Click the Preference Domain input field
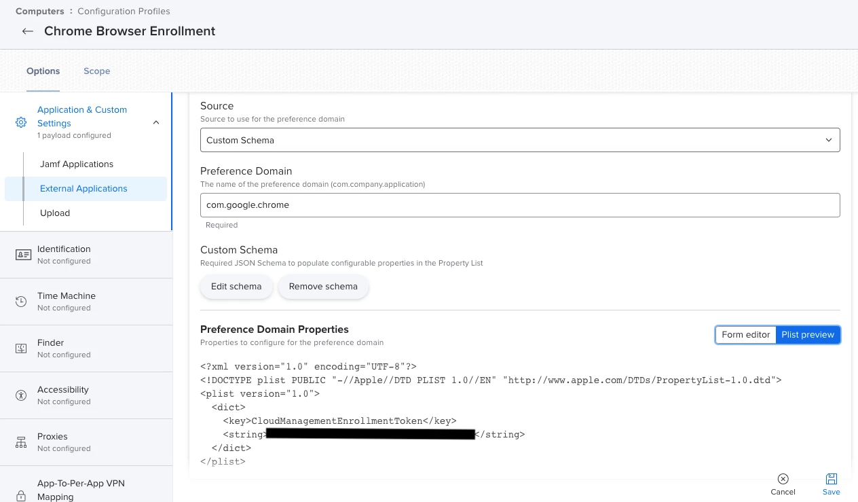Image resolution: width=858 pixels, height=502 pixels. click(520, 205)
